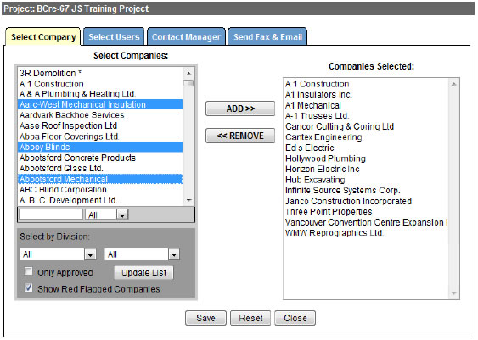The height and width of the screenshot is (340, 478).
Task: Select 'Hub Excavating'
Action: pyautogui.click(x=366, y=180)
